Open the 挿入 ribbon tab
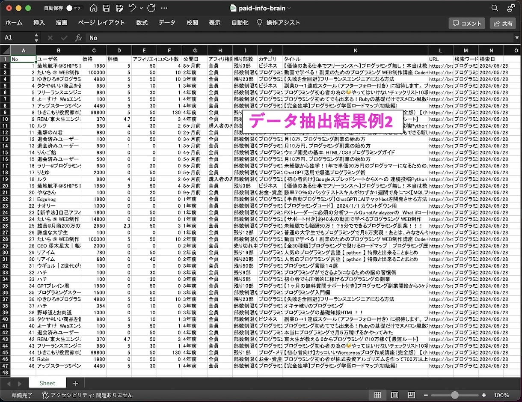 [39, 23]
